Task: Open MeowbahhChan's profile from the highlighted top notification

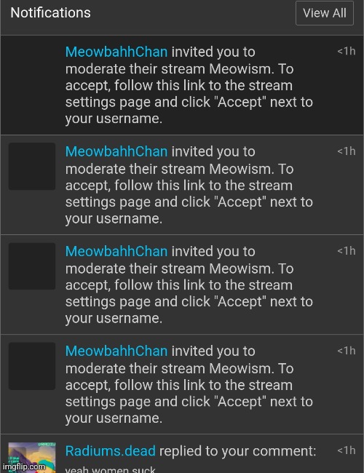Action: click(x=116, y=52)
